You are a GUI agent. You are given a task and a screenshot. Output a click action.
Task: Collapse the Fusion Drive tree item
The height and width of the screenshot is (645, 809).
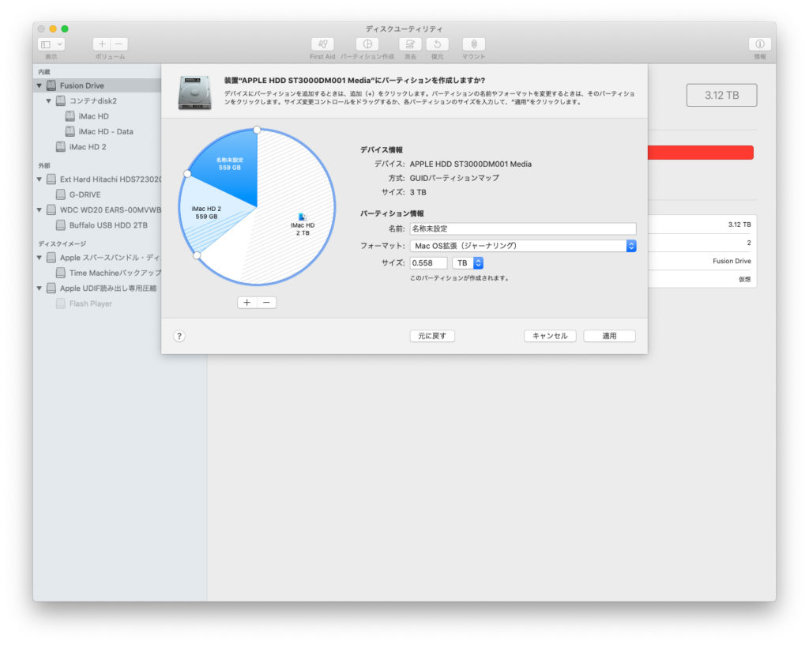click(x=40, y=85)
